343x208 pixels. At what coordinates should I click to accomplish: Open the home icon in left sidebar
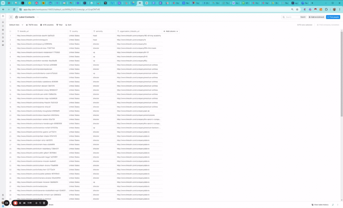(3, 22)
